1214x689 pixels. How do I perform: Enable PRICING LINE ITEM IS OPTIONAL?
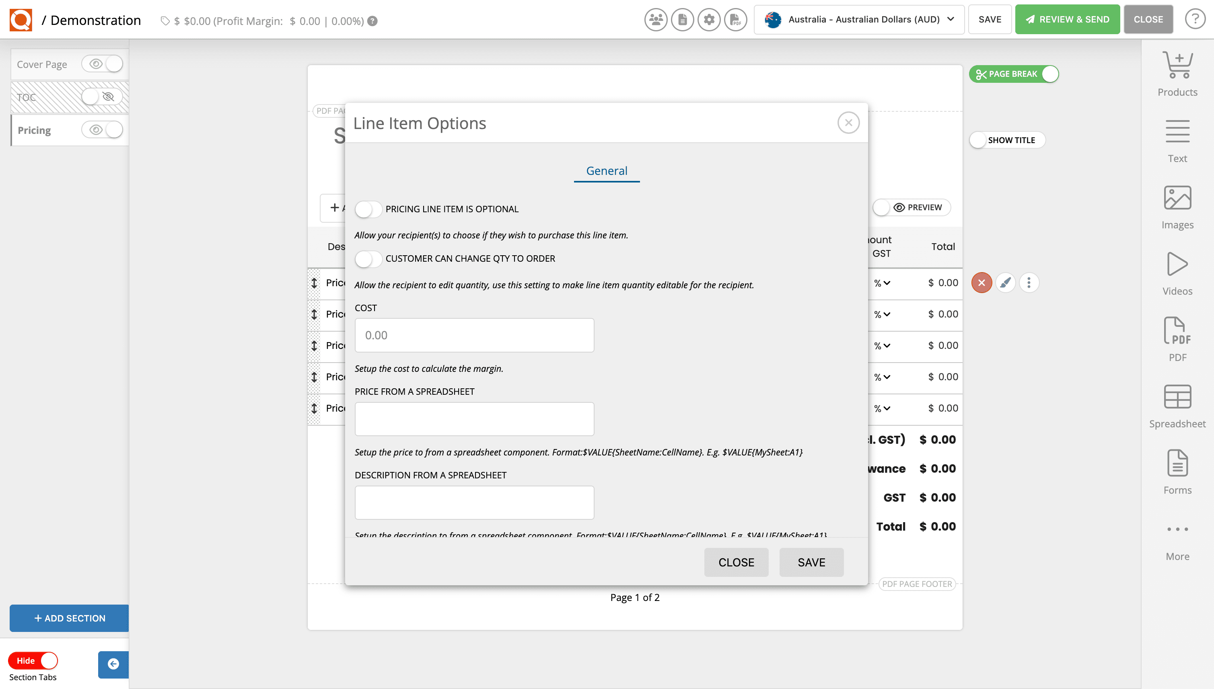pyautogui.click(x=368, y=209)
